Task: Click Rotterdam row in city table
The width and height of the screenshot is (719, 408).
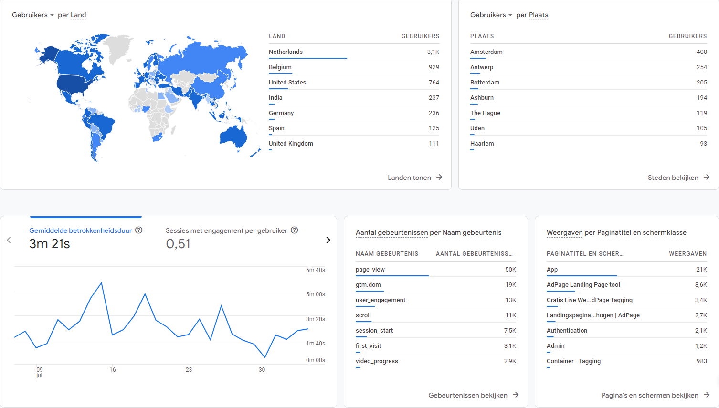Action: click(589, 82)
